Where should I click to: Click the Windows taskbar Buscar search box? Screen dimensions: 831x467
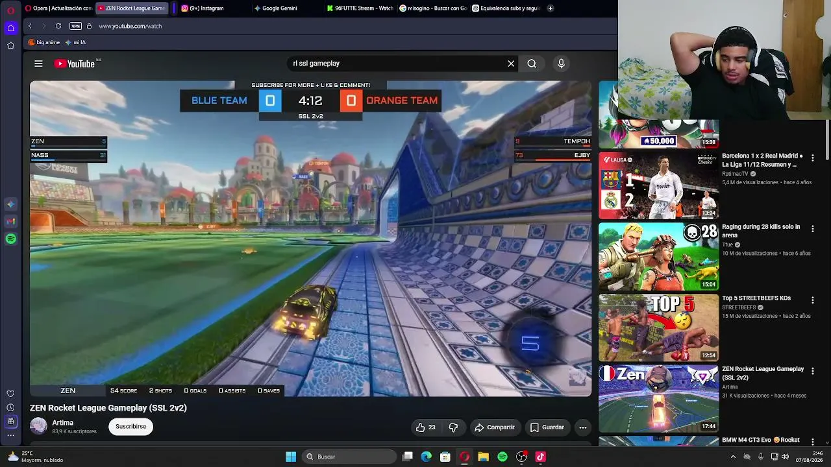(351, 457)
